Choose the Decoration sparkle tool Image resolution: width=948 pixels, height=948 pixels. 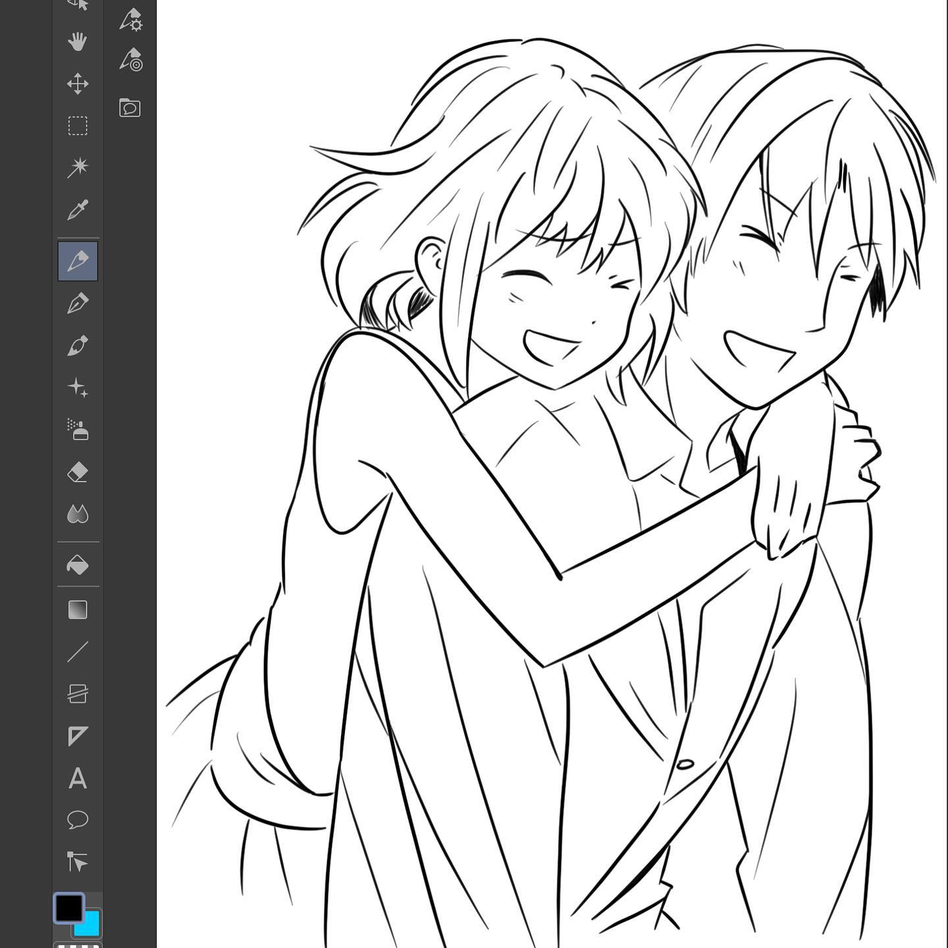[78, 388]
